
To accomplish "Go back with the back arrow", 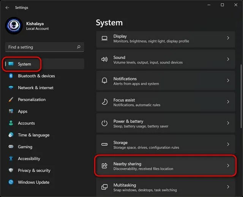I will click(7, 8).
